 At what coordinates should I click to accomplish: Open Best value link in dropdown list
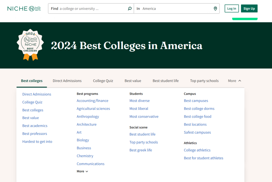pyautogui.click(x=30, y=118)
